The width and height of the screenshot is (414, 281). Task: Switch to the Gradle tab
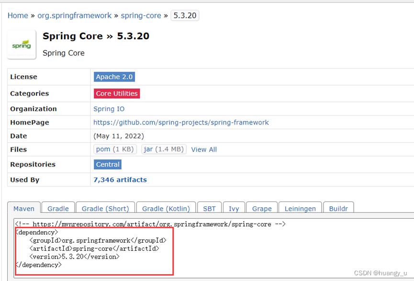pos(58,208)
